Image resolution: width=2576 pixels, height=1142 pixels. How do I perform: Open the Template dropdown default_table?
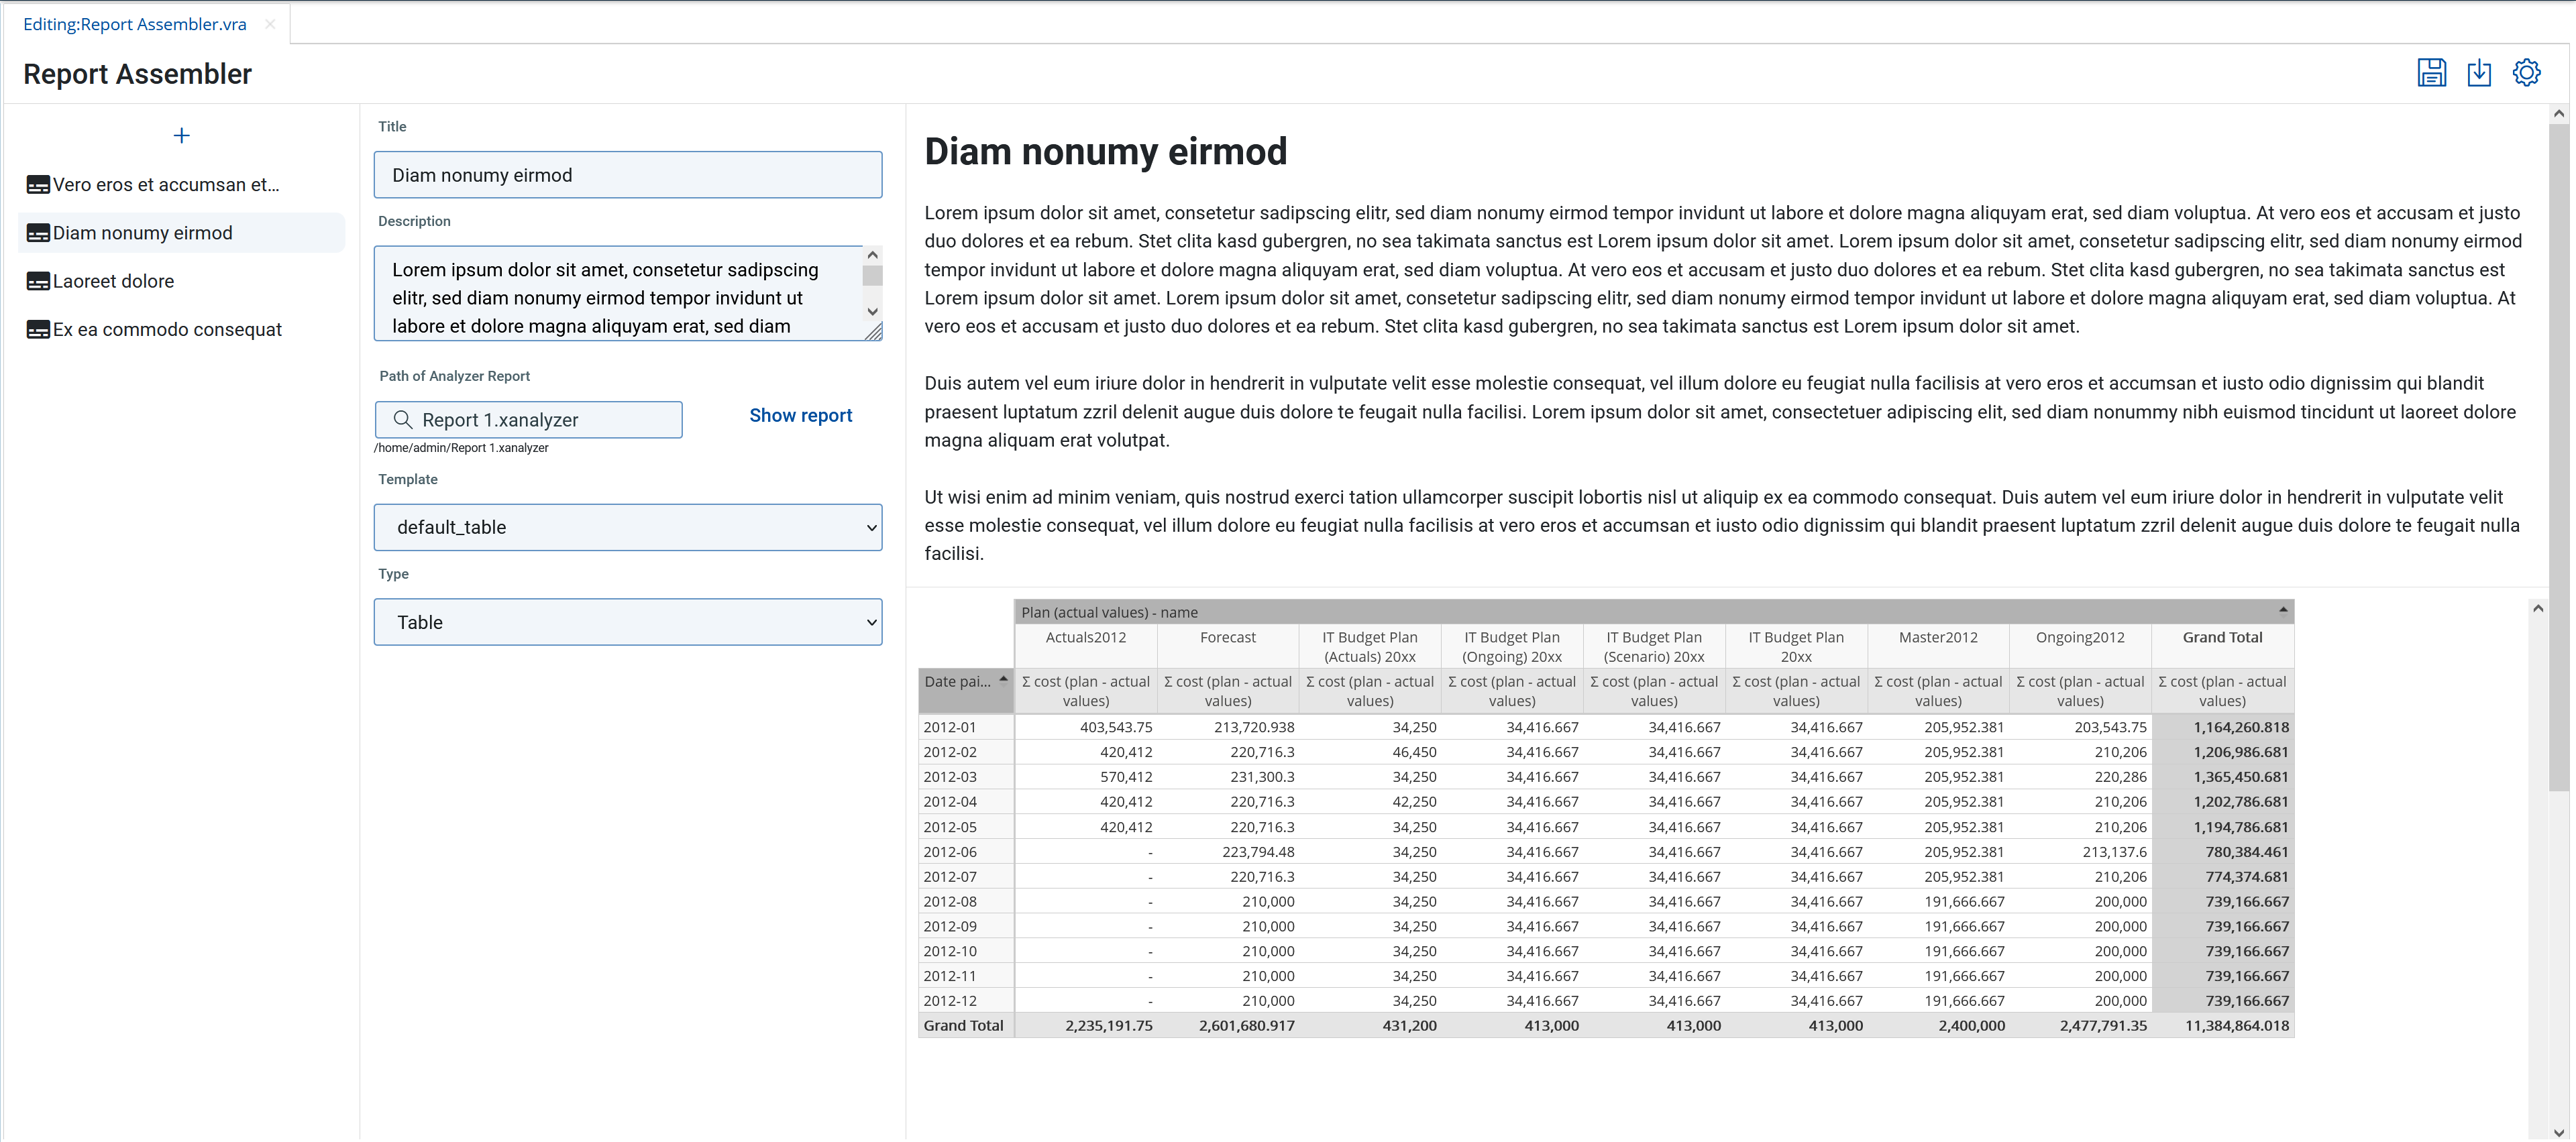tap(628, 527)
